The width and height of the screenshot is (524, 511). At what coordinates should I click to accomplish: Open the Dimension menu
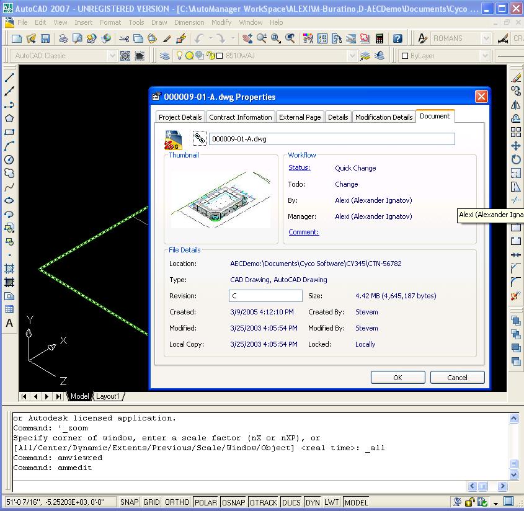(x=189, y=22)
